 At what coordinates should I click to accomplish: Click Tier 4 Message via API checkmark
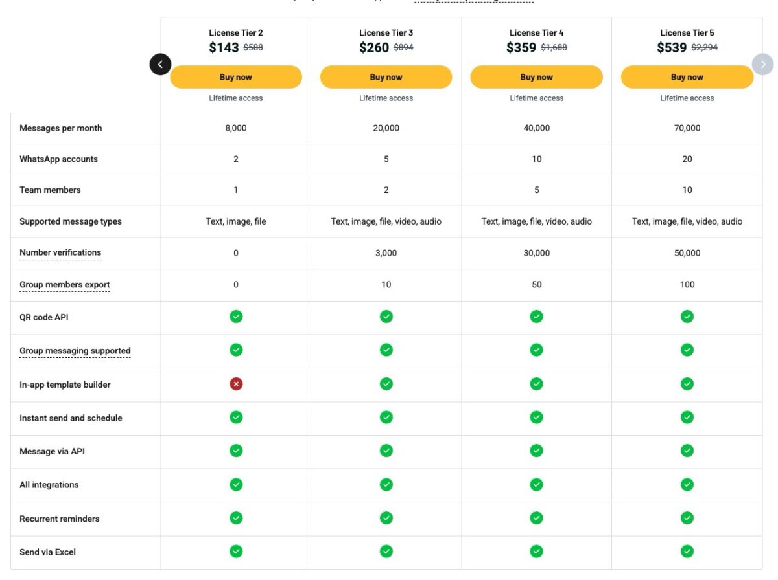pyautogui.click(x=537, y=451)
